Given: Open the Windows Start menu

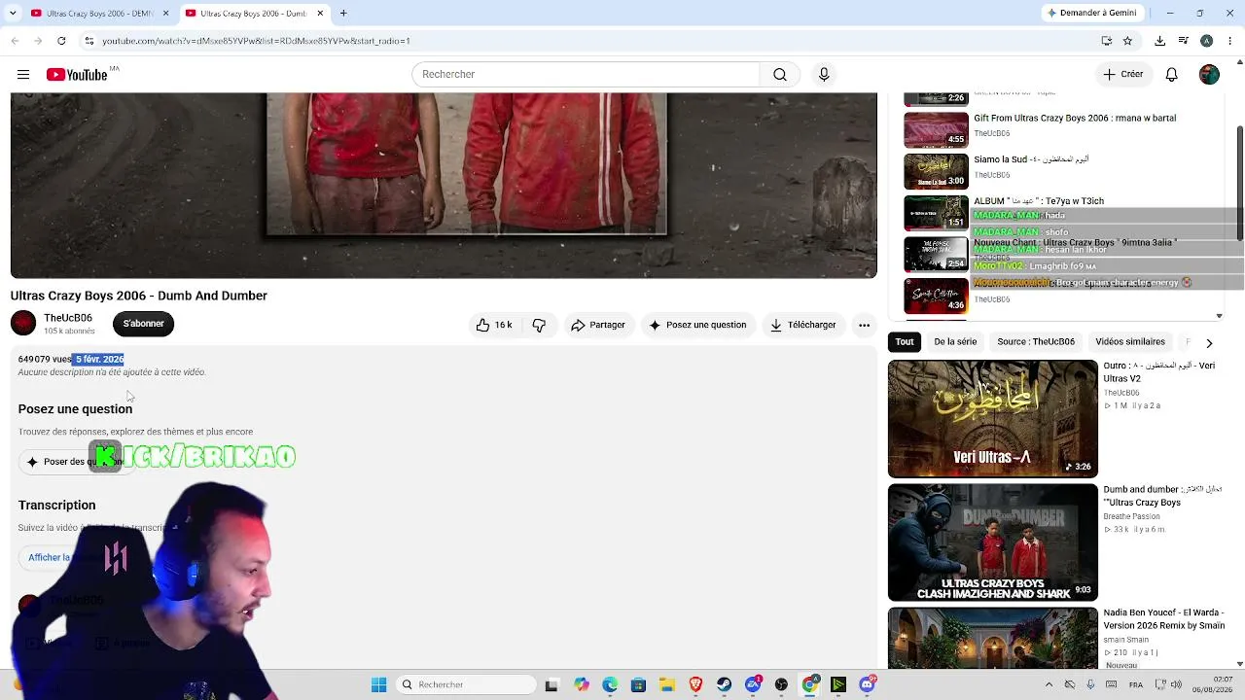Looking at the screenshot, I should point(378,684).
